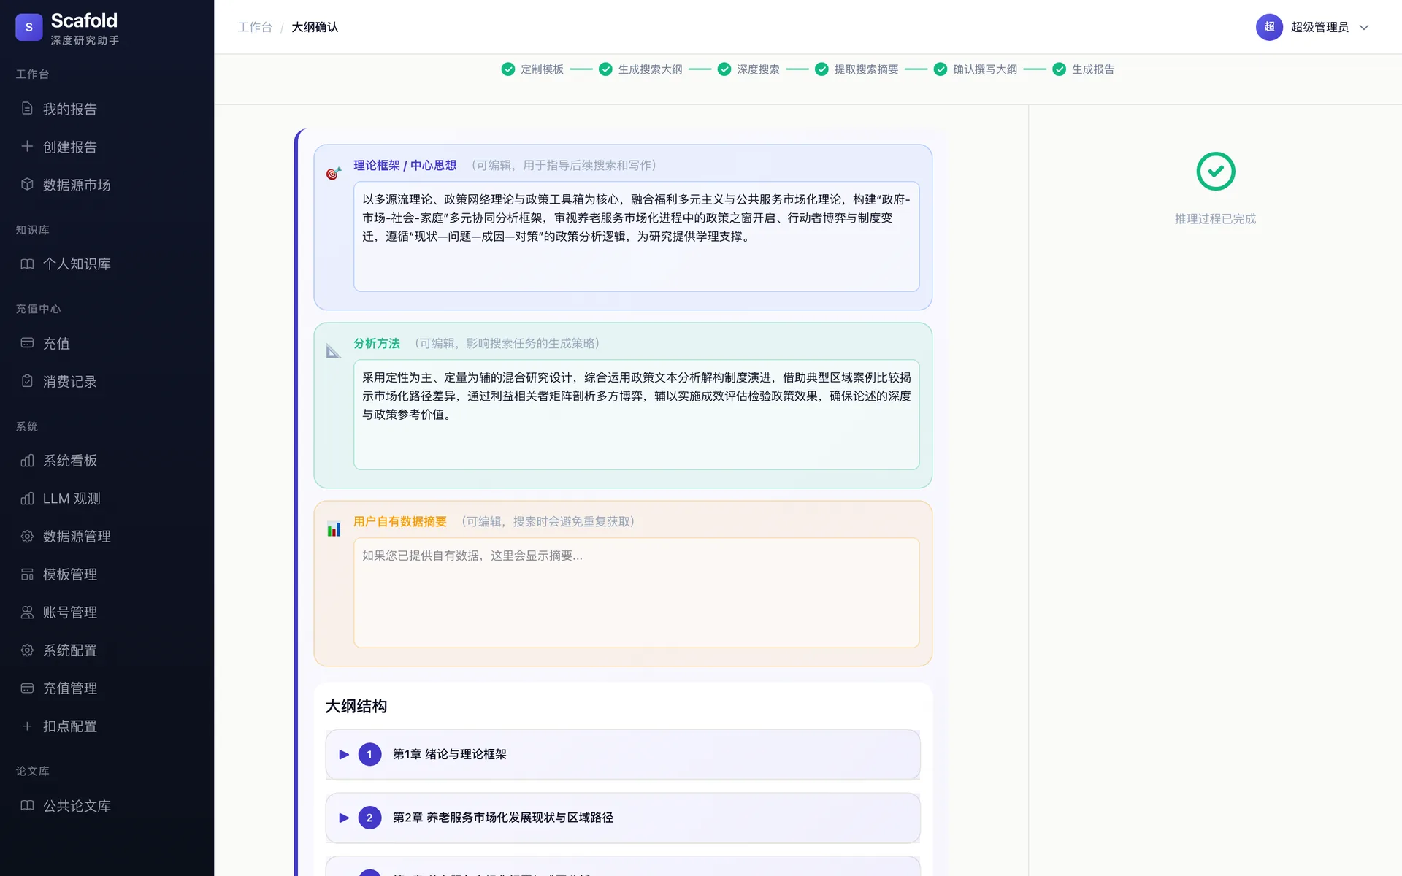Select the 深度搜索 step
Viewport: 1402px width, 876px height.
pos(748,69)
